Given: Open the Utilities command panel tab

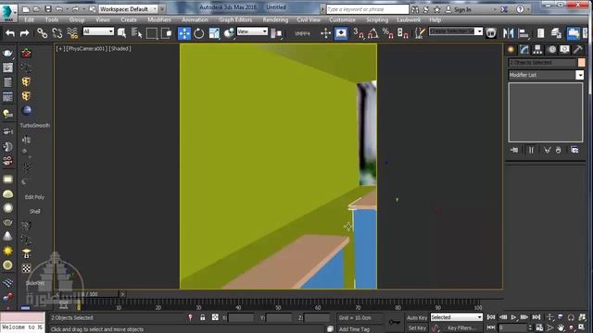Looking at the screenshot, I should click(x=578, y=49).
